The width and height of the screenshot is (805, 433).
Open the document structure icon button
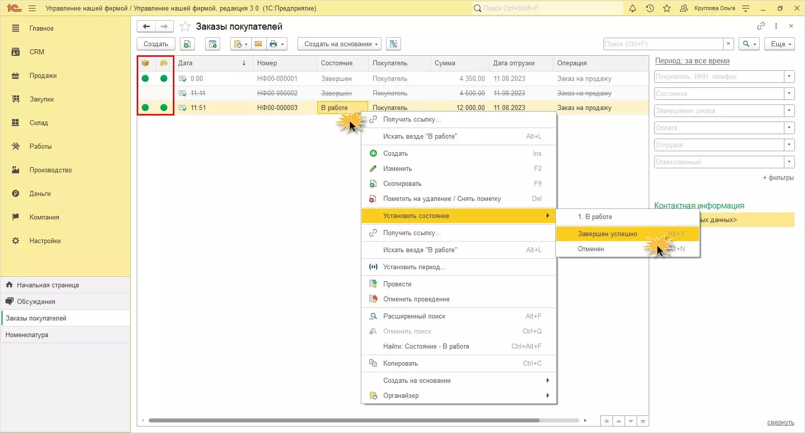tap(393, 44)
